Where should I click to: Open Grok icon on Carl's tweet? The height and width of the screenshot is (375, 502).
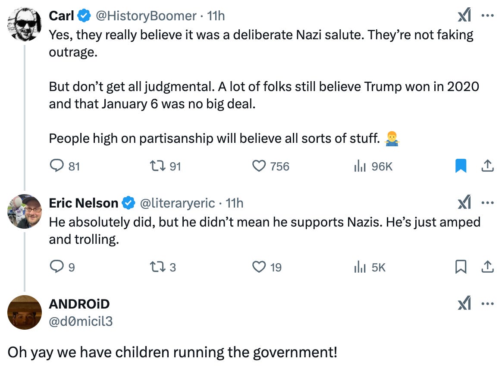click(464, 16)
